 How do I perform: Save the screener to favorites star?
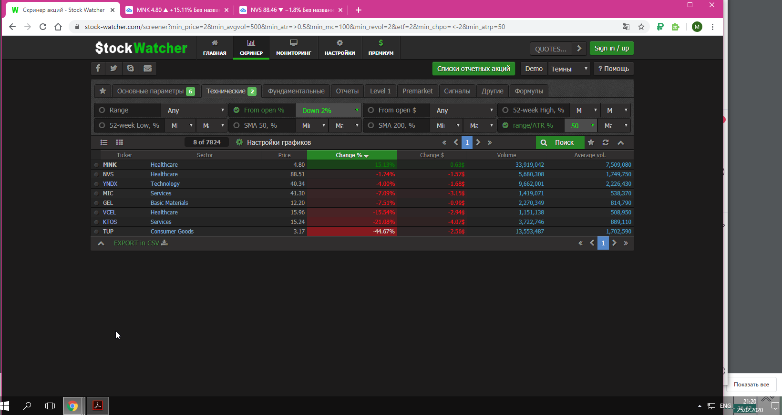tap(591, 142)
